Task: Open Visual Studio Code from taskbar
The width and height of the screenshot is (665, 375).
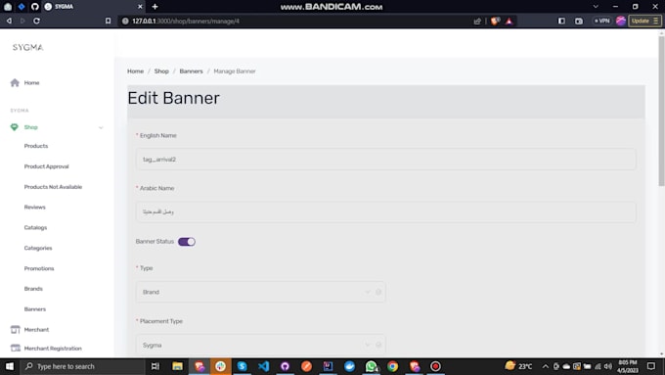Action: [x=263, y=366]
